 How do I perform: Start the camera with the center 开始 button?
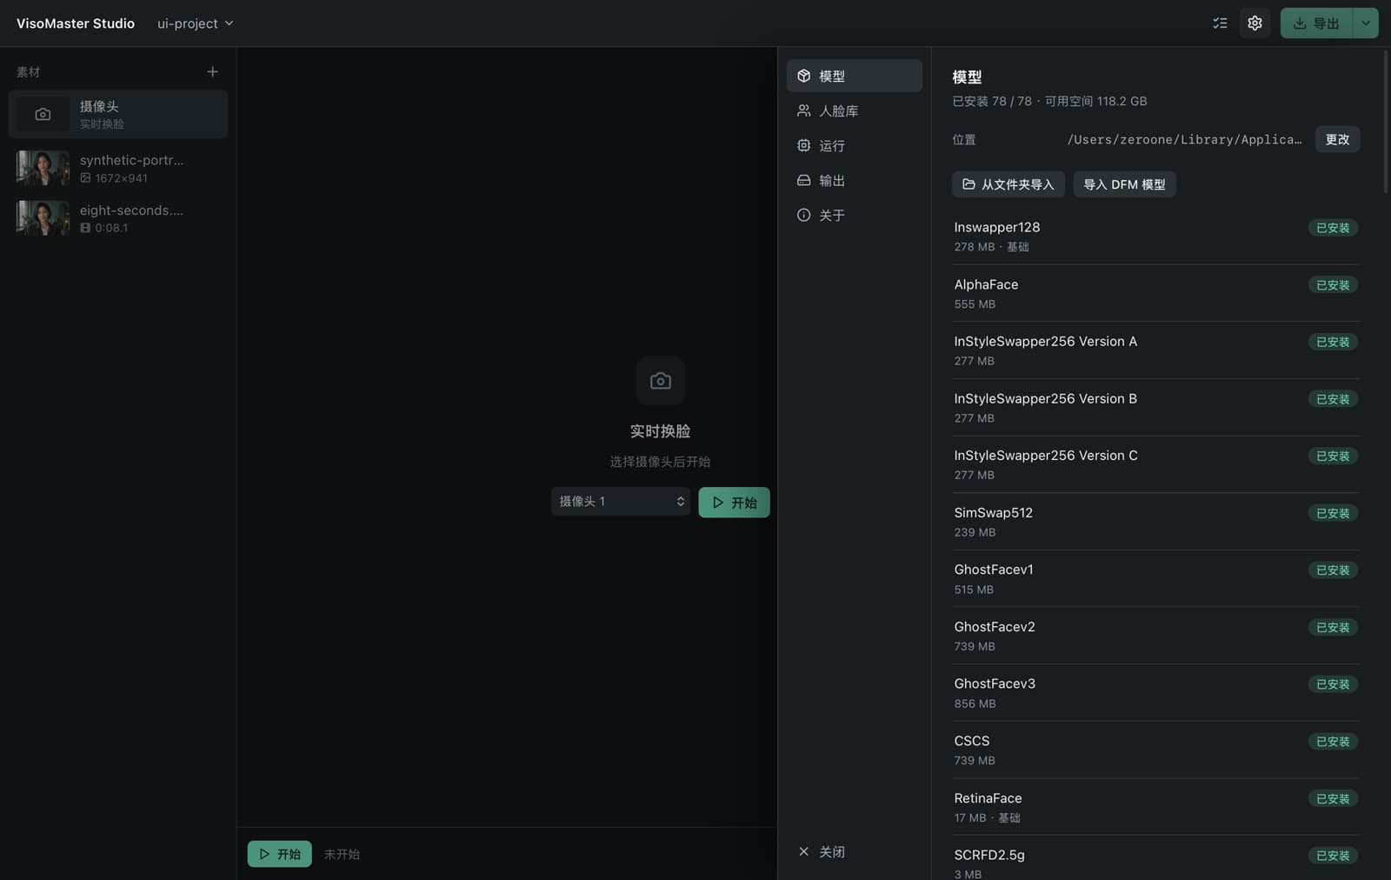(x=734, y=503)
